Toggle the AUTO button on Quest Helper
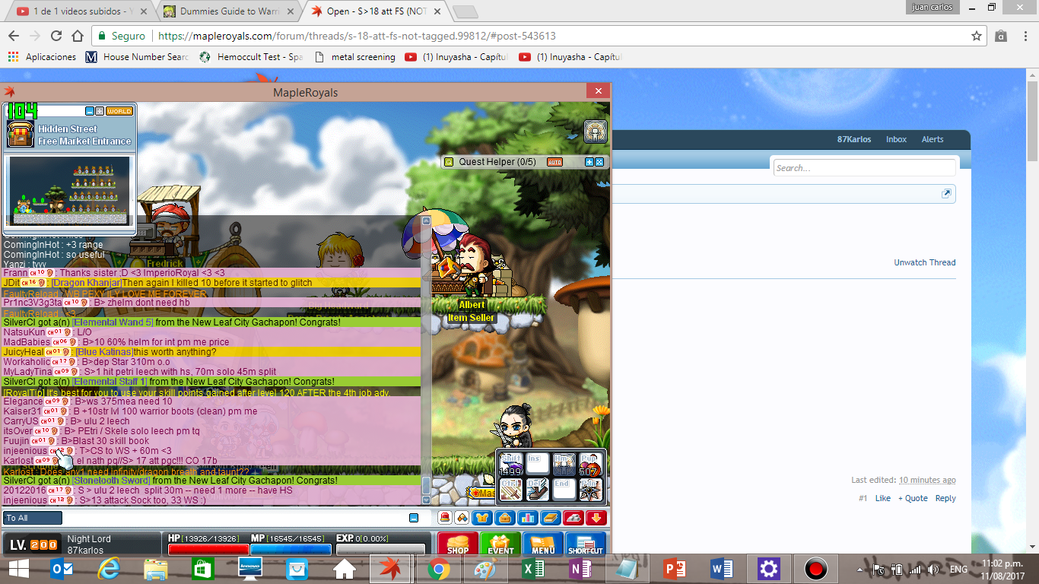The width and height of the screenshot is (1039, 584). (554, 162)
